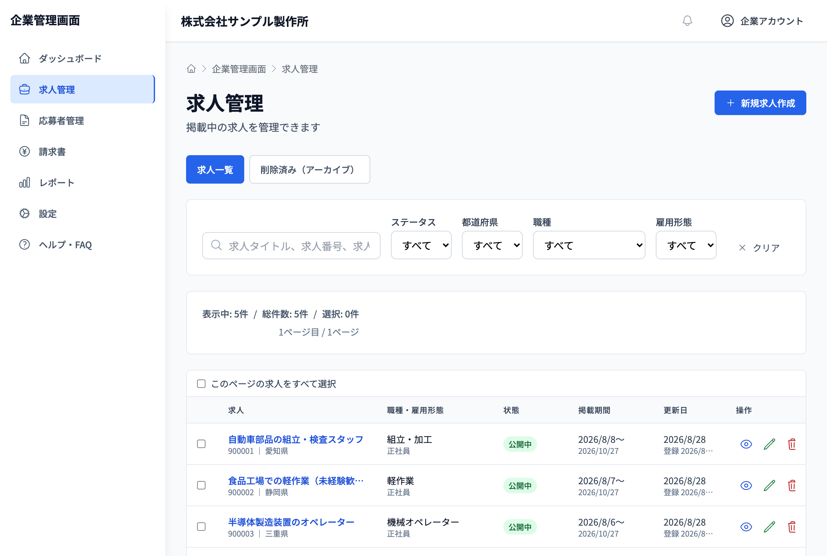Edit job 900003 with pencil icon
Viewport: 827px width, 556px height.
coord(769,527)
